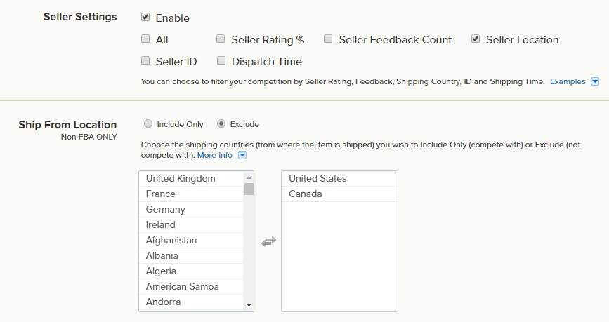
Task: Click the country list scroll up arrow
Action: pyautogui.click(x=249, y=178)
